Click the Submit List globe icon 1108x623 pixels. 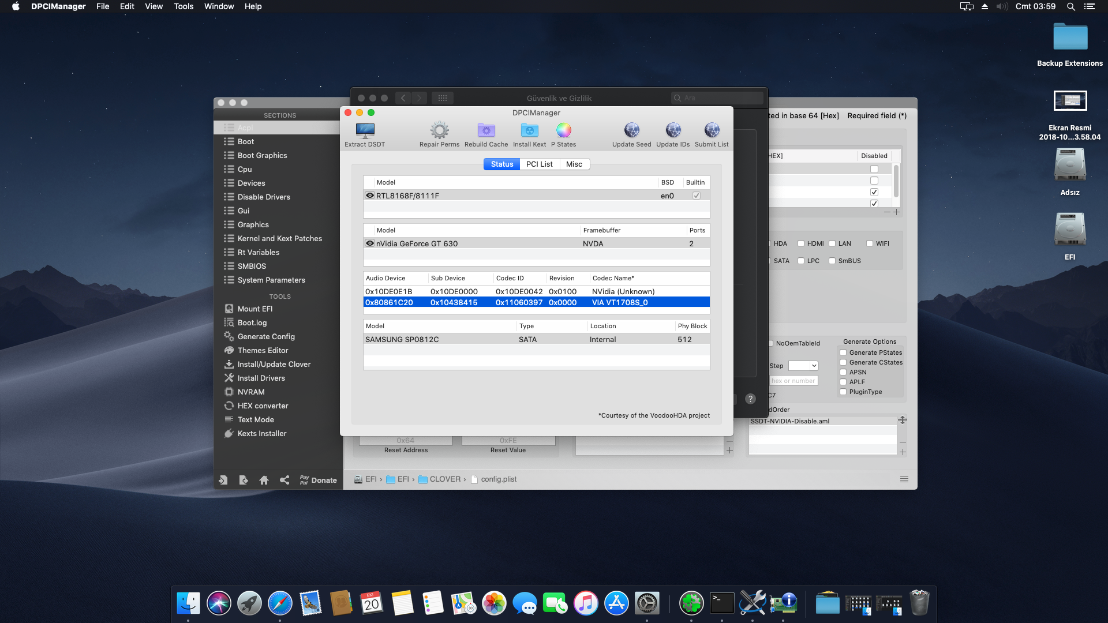pyautogui.click(x=712, y=131)
